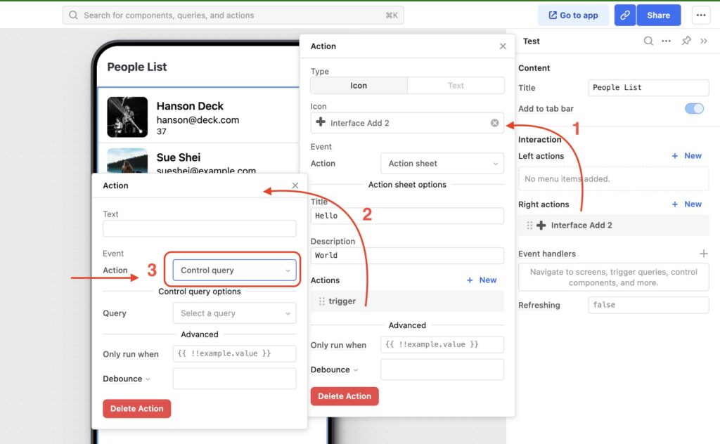
Task: Click the magnifier icon in the top search bar
Action: (x=72, y=14)
